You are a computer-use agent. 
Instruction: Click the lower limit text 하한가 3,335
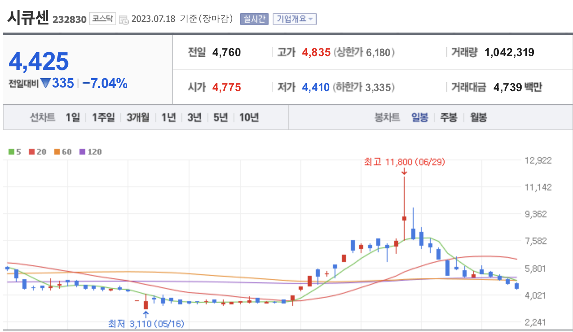point(364,87)
